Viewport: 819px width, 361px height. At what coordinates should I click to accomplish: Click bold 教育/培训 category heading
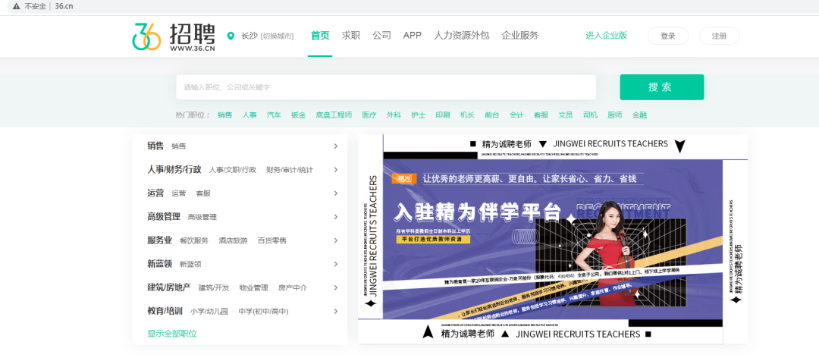coord(165,311)
